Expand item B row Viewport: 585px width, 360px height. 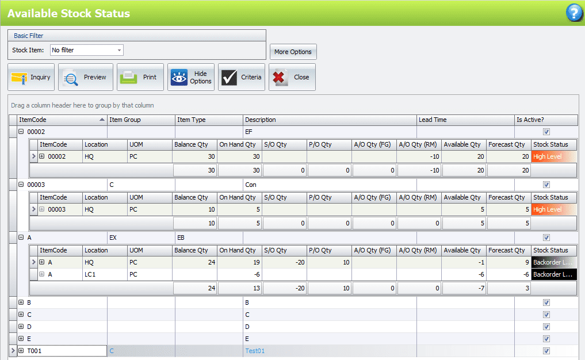click(x=21, y=302)
